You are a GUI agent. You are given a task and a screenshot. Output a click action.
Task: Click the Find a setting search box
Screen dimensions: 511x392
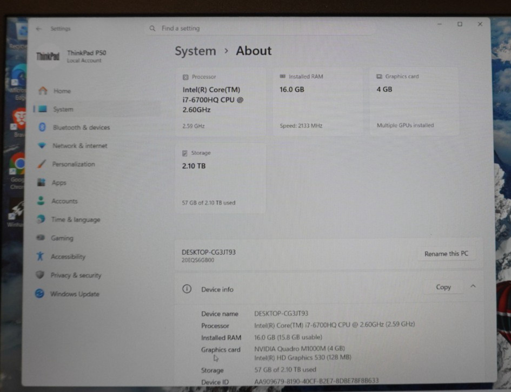click(259, 29)
